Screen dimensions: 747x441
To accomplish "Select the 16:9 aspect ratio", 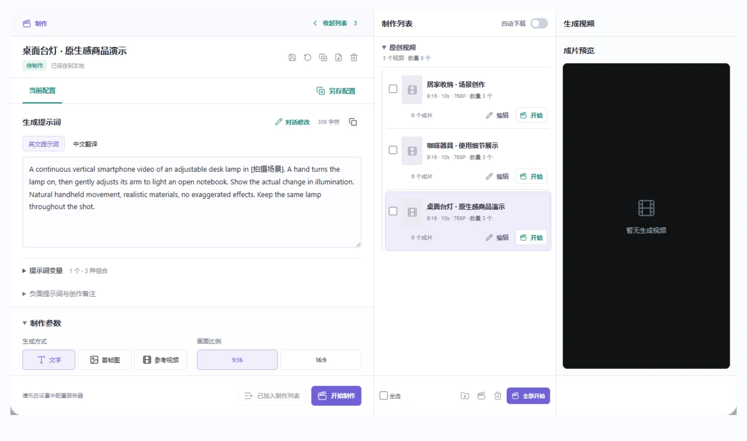I will [321, 360].
